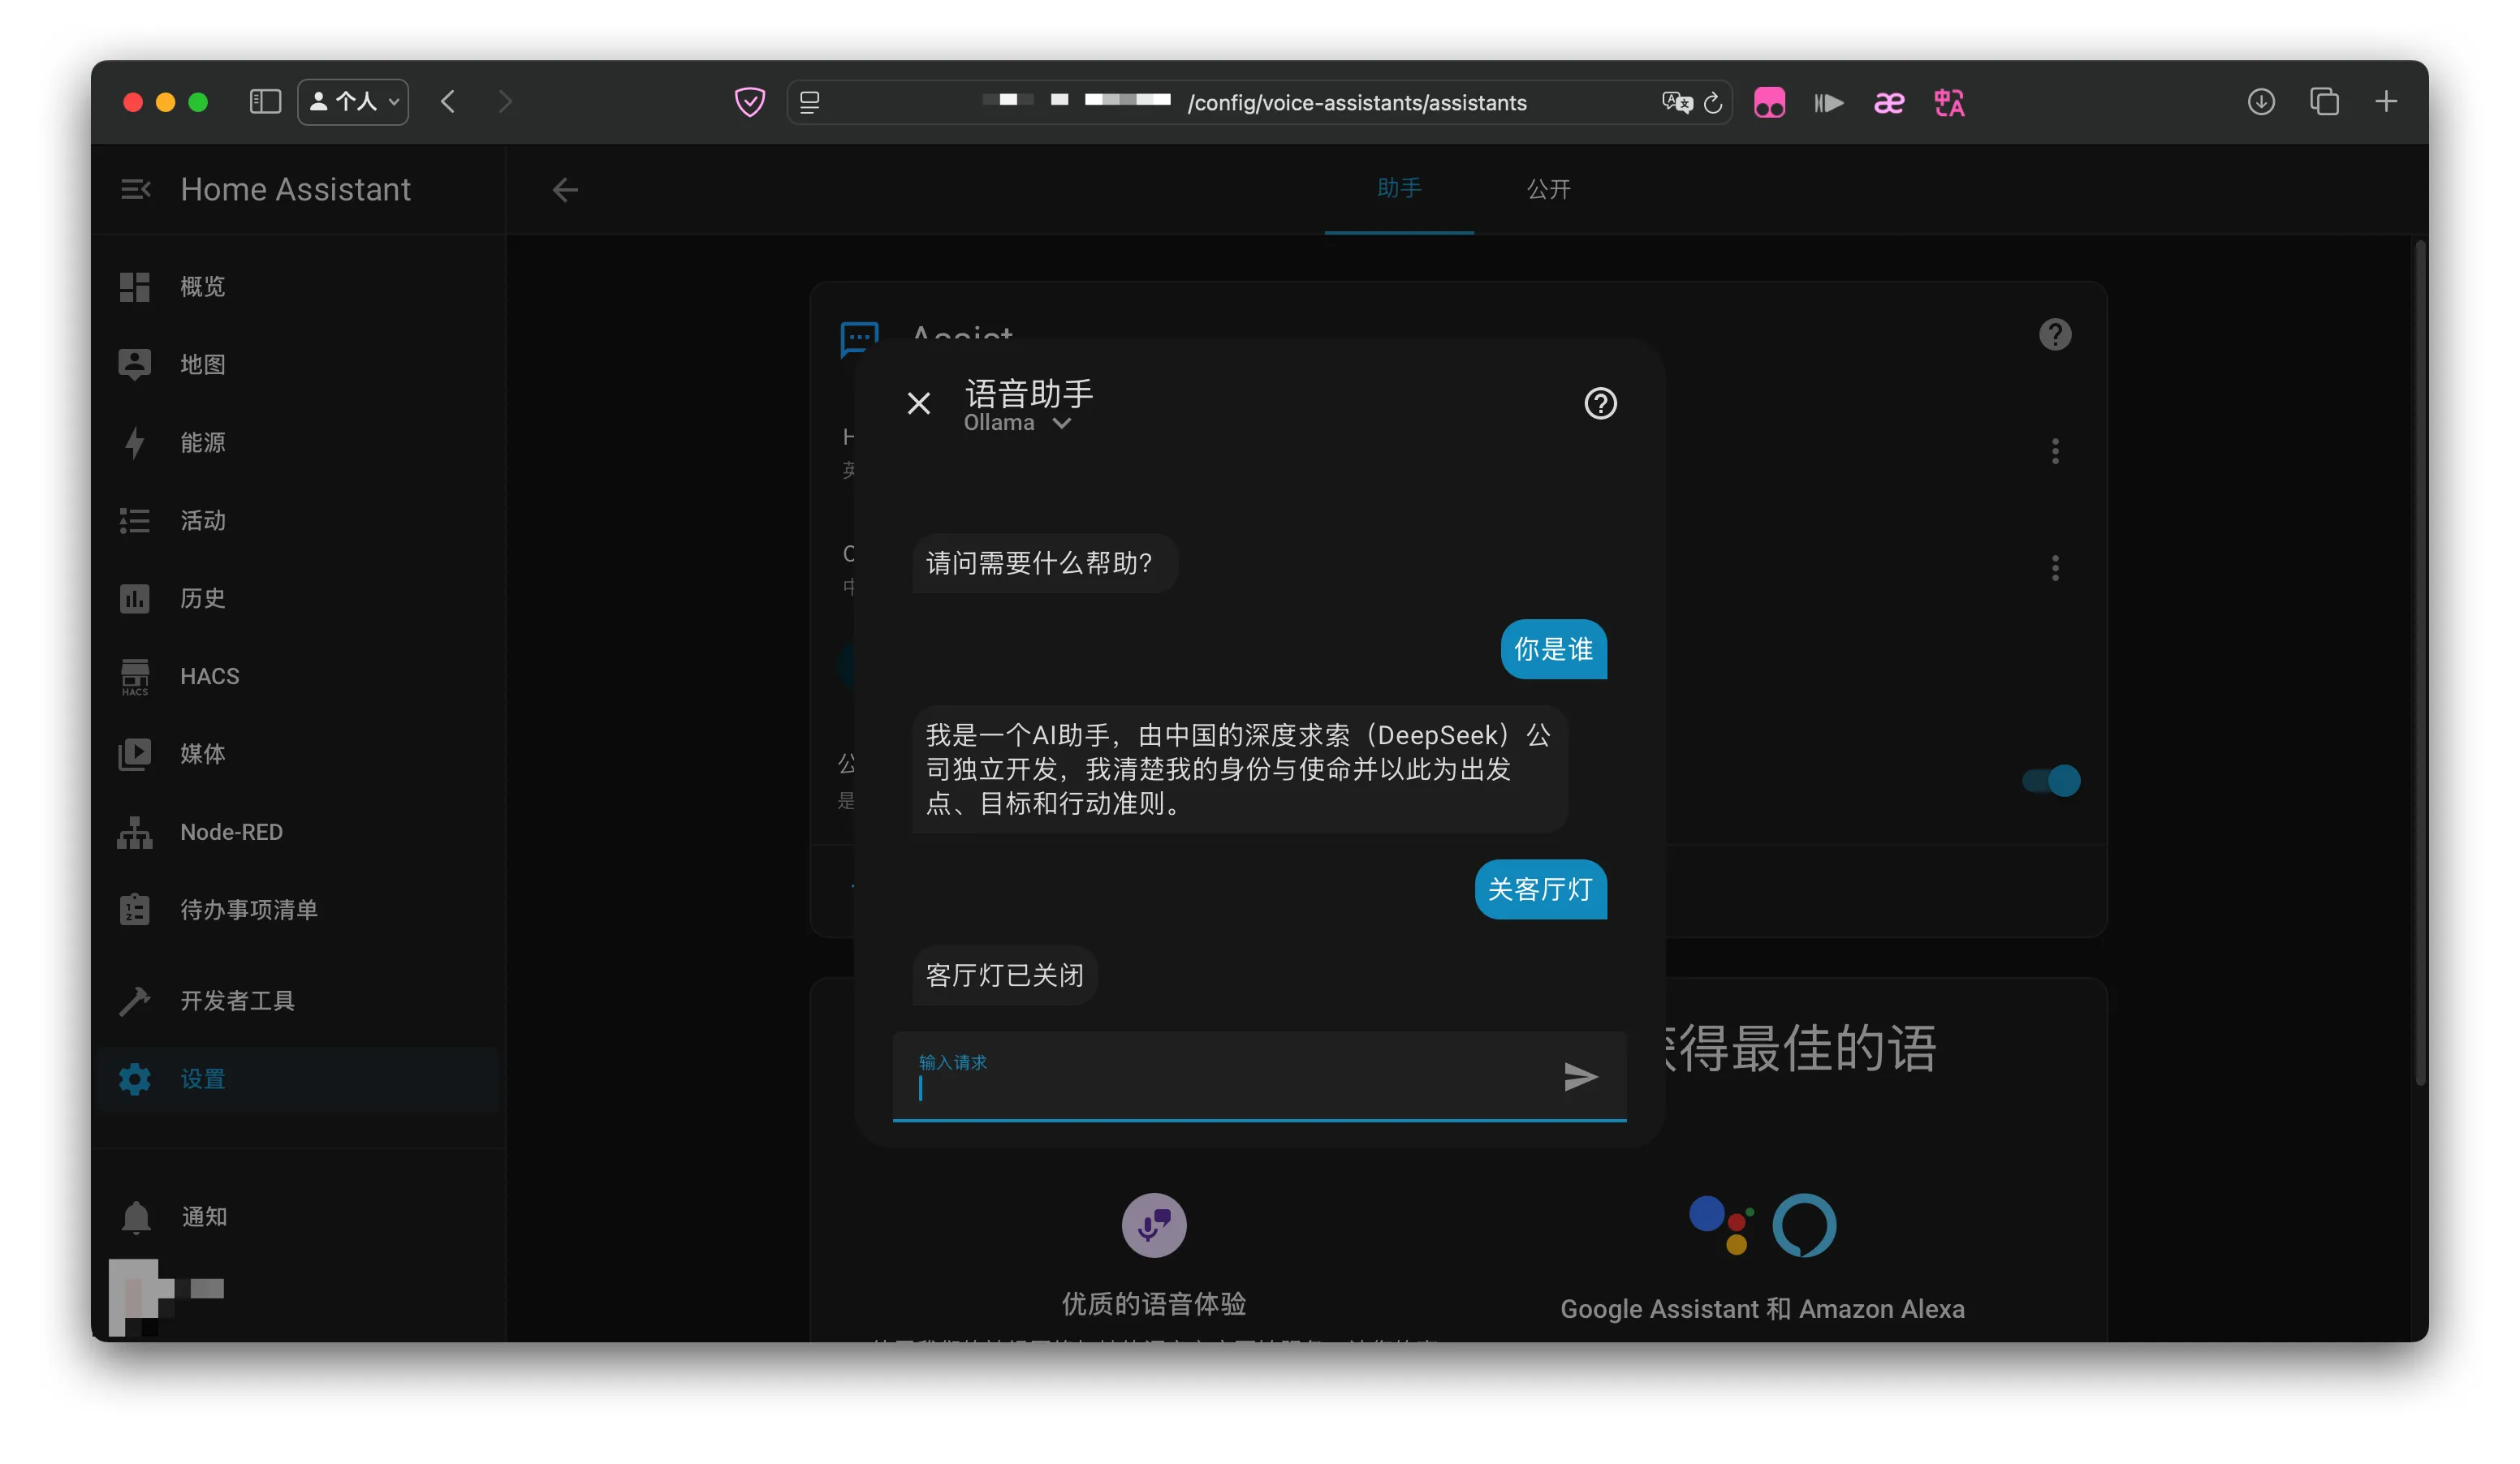The height and width of the screenshot is (1464, 2520).
Task: Open Node-RED in the sidebar
Action: [x=231, y=832]
